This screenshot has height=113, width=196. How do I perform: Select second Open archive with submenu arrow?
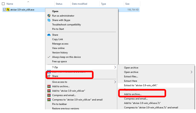tap(131, 72)
